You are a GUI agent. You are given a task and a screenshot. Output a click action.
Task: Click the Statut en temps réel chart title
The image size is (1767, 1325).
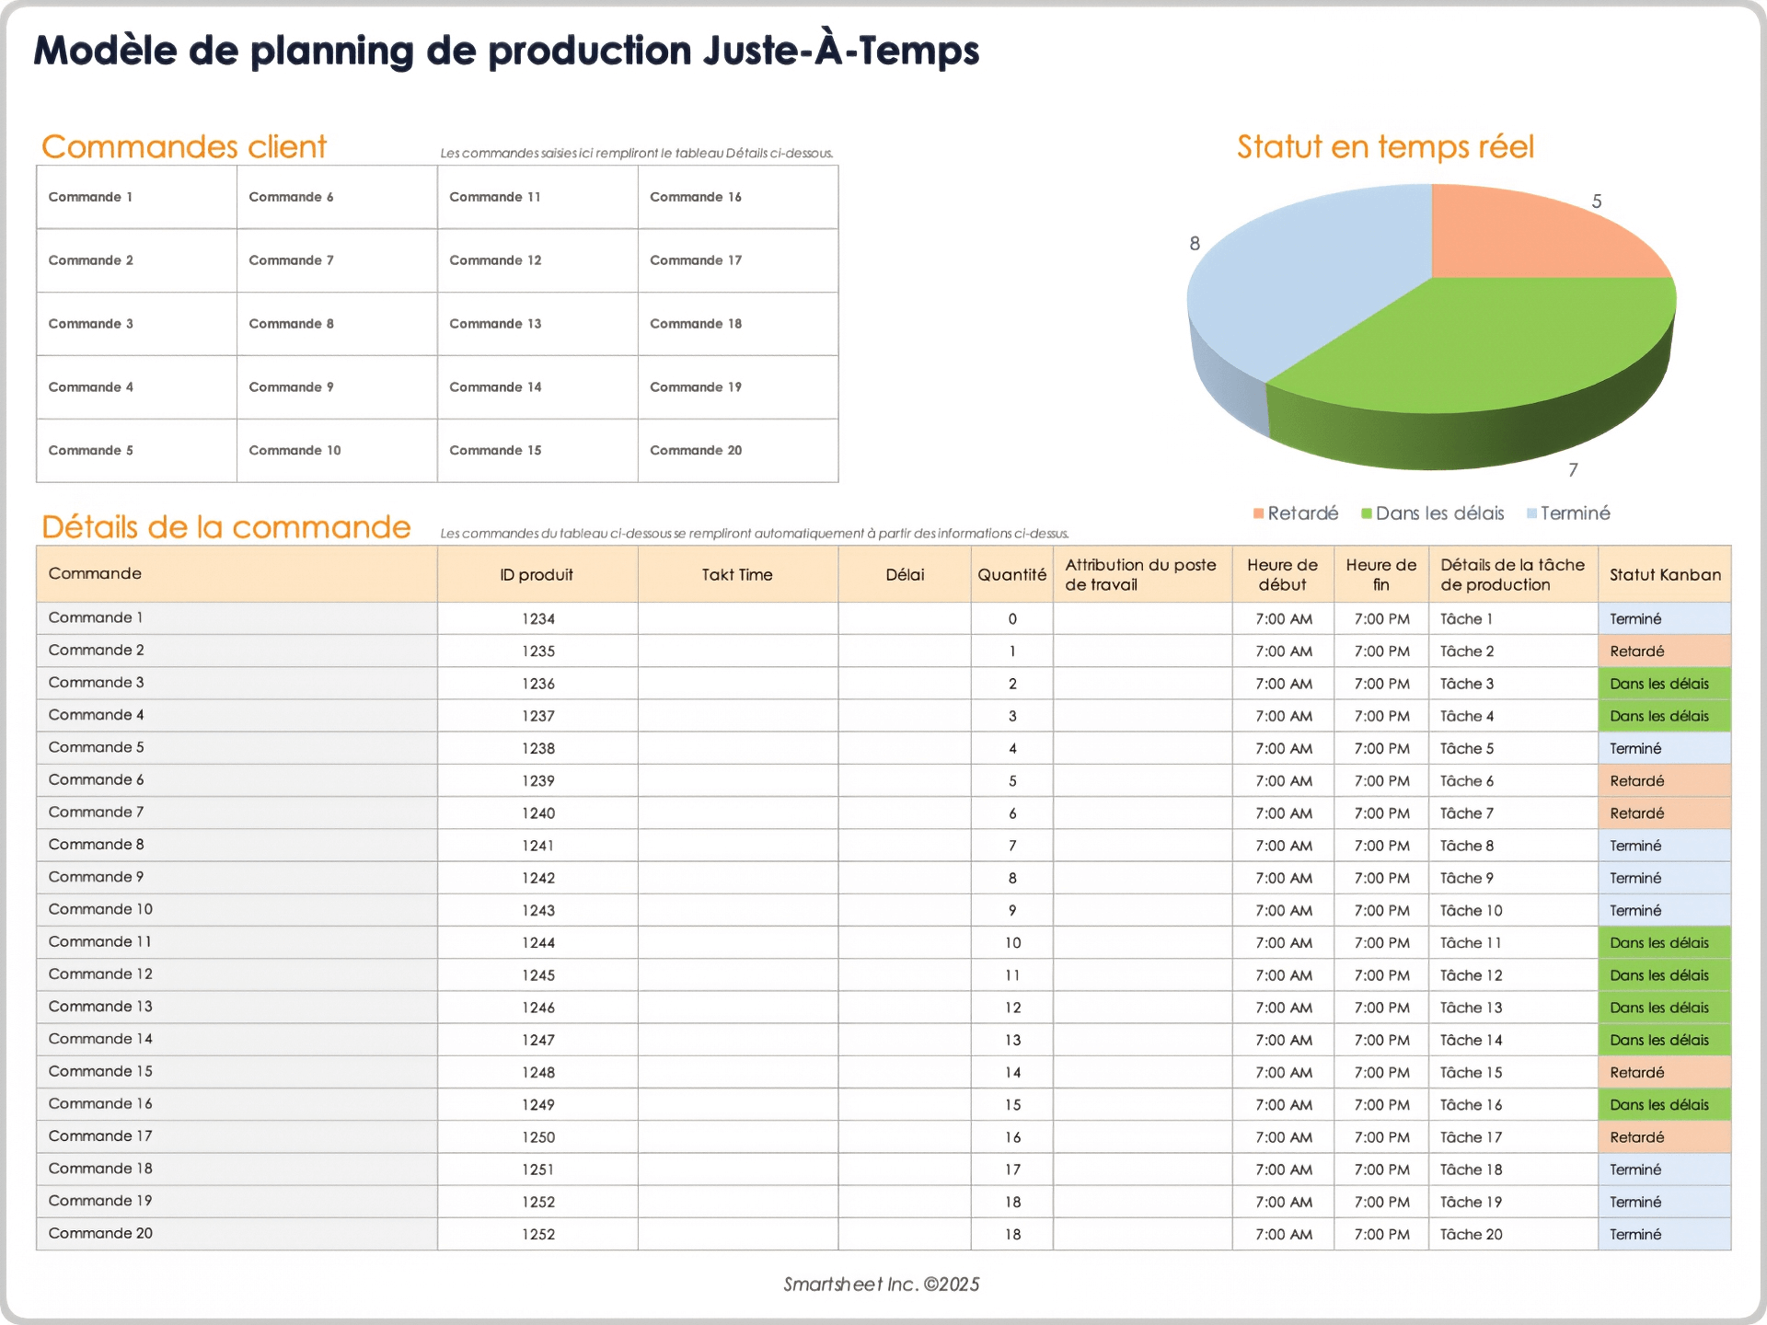pos(1384,146)
